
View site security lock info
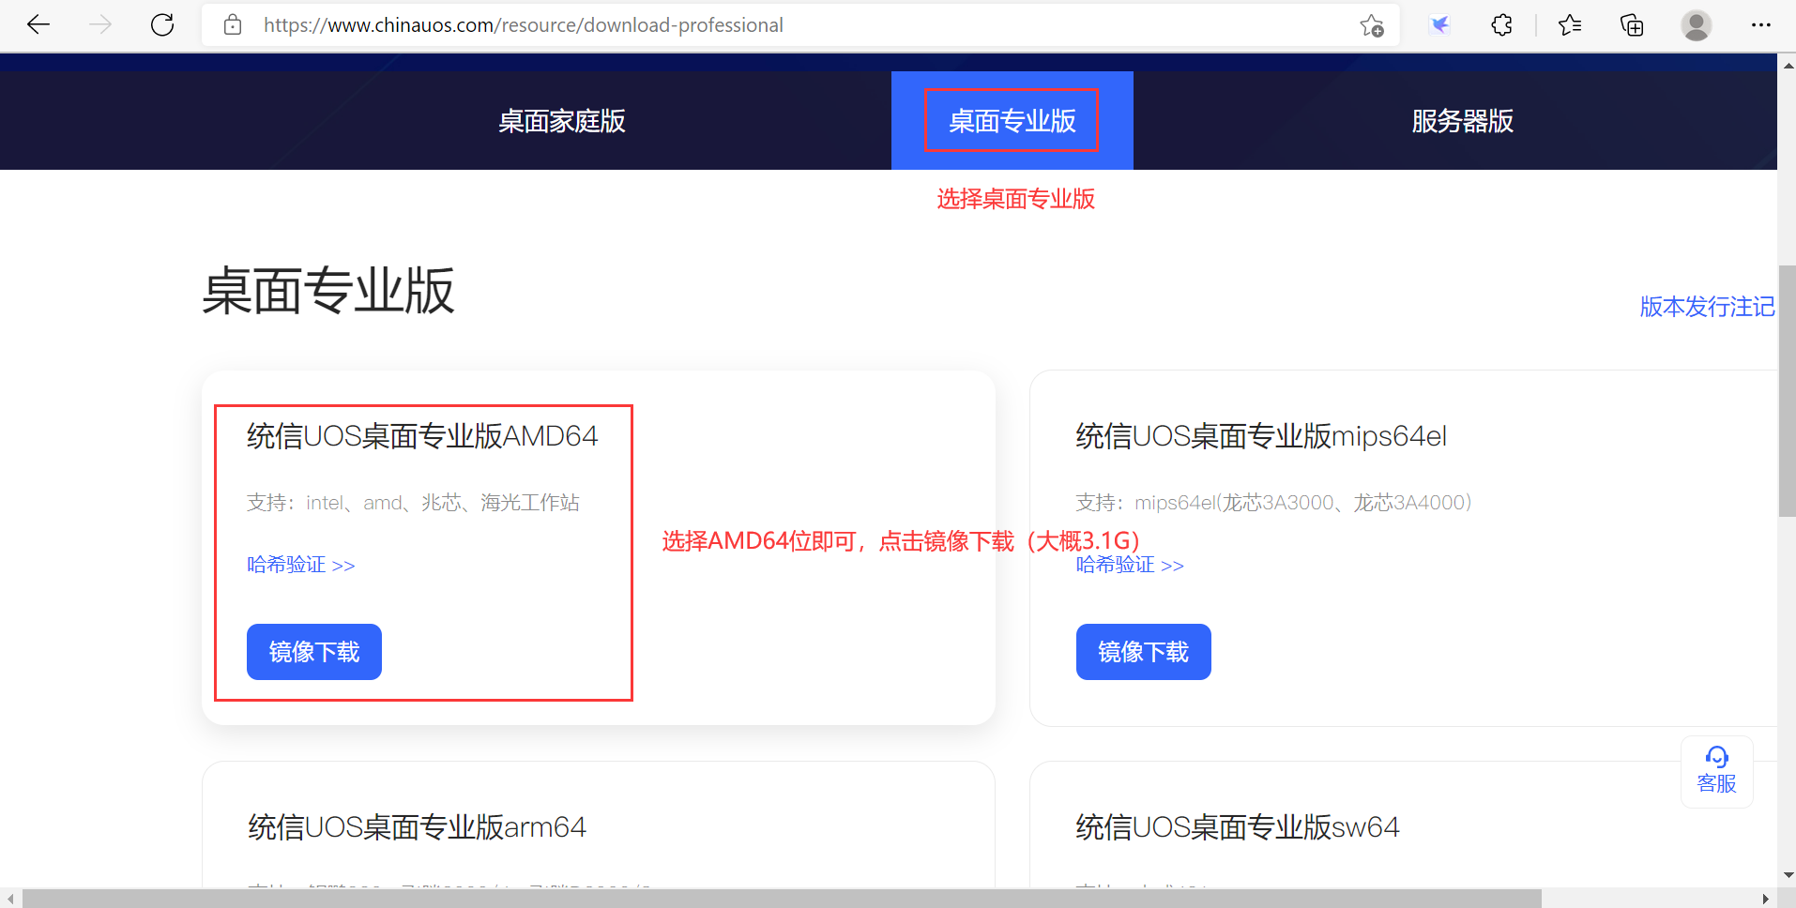click(233, 25)
